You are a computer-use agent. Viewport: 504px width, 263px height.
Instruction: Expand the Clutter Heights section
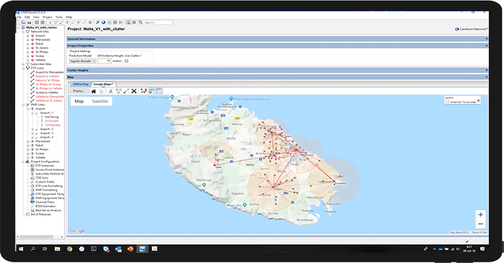pyautogui.click(x=486, y=70)
